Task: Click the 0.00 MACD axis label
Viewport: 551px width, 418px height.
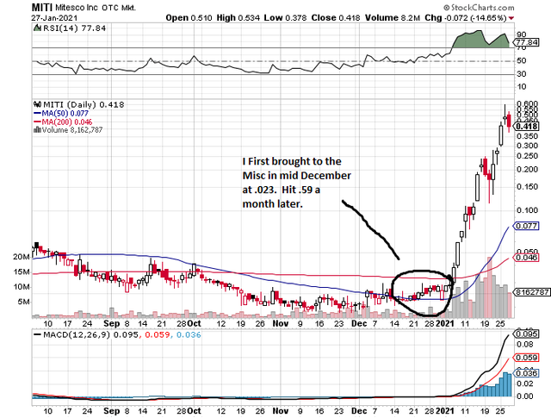Action: 524,396
